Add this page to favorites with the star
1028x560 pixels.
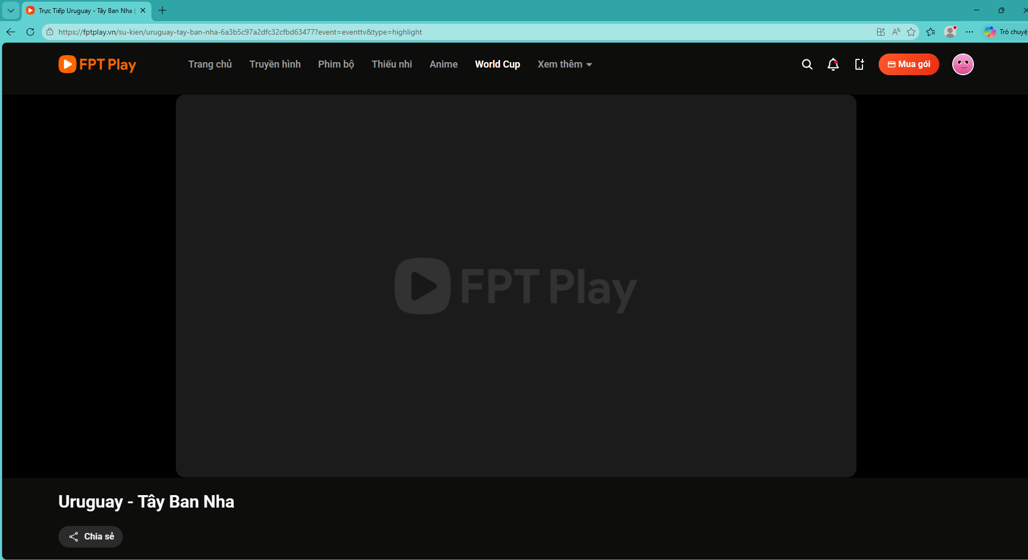point(911,32)
